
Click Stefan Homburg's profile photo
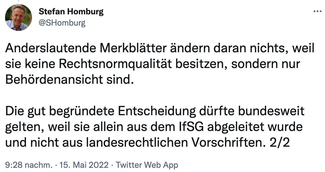coord(19,17)
